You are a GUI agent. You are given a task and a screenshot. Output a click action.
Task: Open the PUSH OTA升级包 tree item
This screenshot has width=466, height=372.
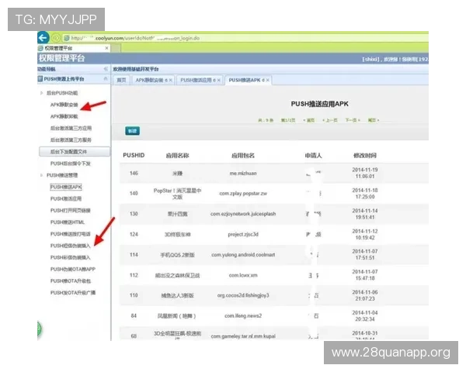click(x=71, y=281)
